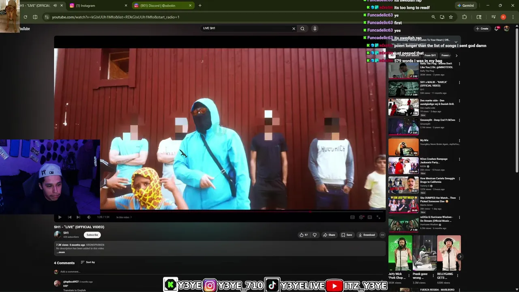Image resolution: width=519 pixels, height=292 pixels.
Task: Switch to the Discord @xdxstin tab
Action: pos(163,6)
